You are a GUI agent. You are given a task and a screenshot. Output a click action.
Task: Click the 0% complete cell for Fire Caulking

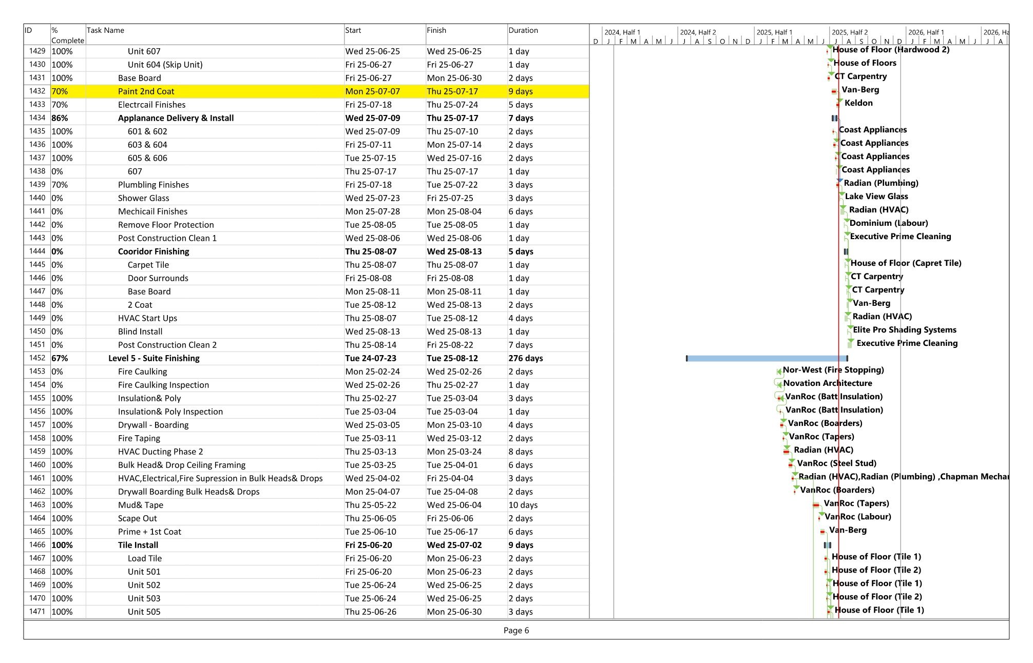[58, 372]
